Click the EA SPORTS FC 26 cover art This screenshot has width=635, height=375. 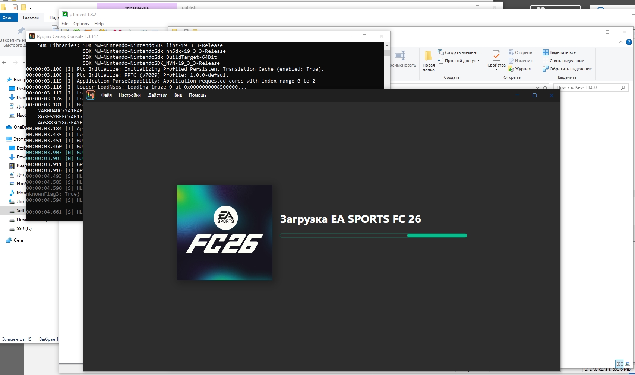click(225, 233)
